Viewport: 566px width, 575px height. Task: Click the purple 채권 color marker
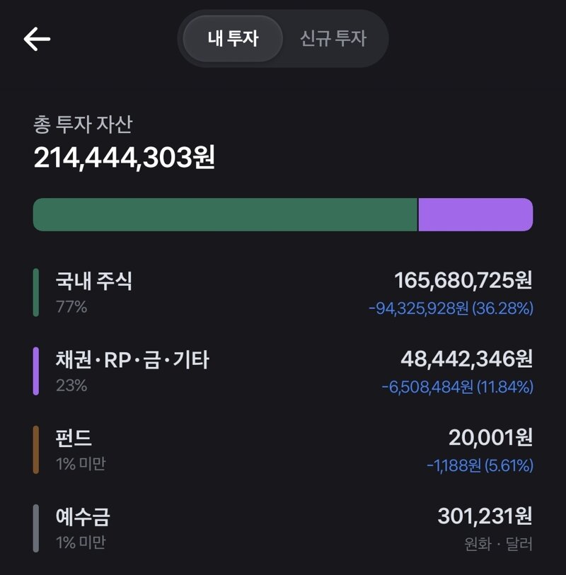coord(36,371)
